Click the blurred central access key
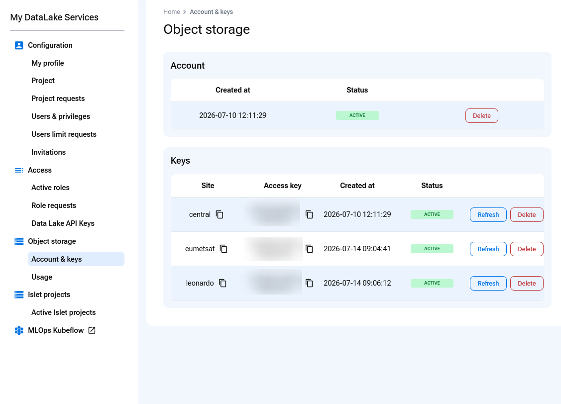Image resolution: width=561 pixels, height=404 pixels. pyautogui.click(x=273, y=214)
